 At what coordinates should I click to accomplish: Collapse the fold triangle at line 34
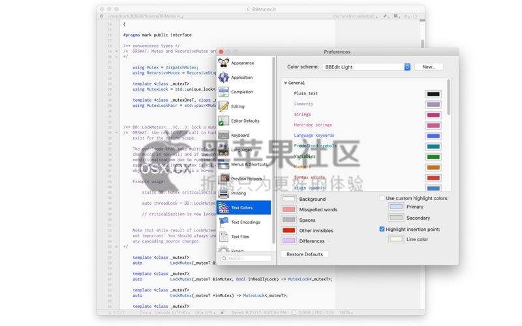coord(117,132)
